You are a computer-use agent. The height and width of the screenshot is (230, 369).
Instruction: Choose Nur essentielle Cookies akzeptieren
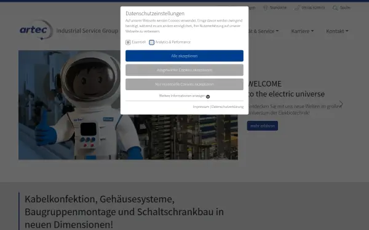click(x=184, y=84)
